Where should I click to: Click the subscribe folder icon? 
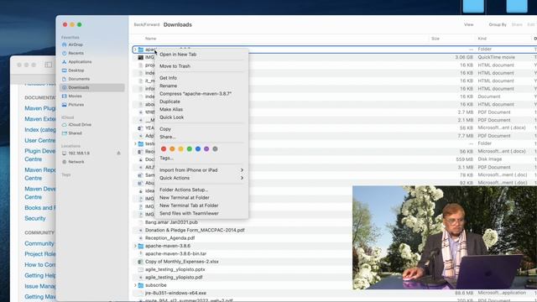pyautogui.click(x=141, y=285)
